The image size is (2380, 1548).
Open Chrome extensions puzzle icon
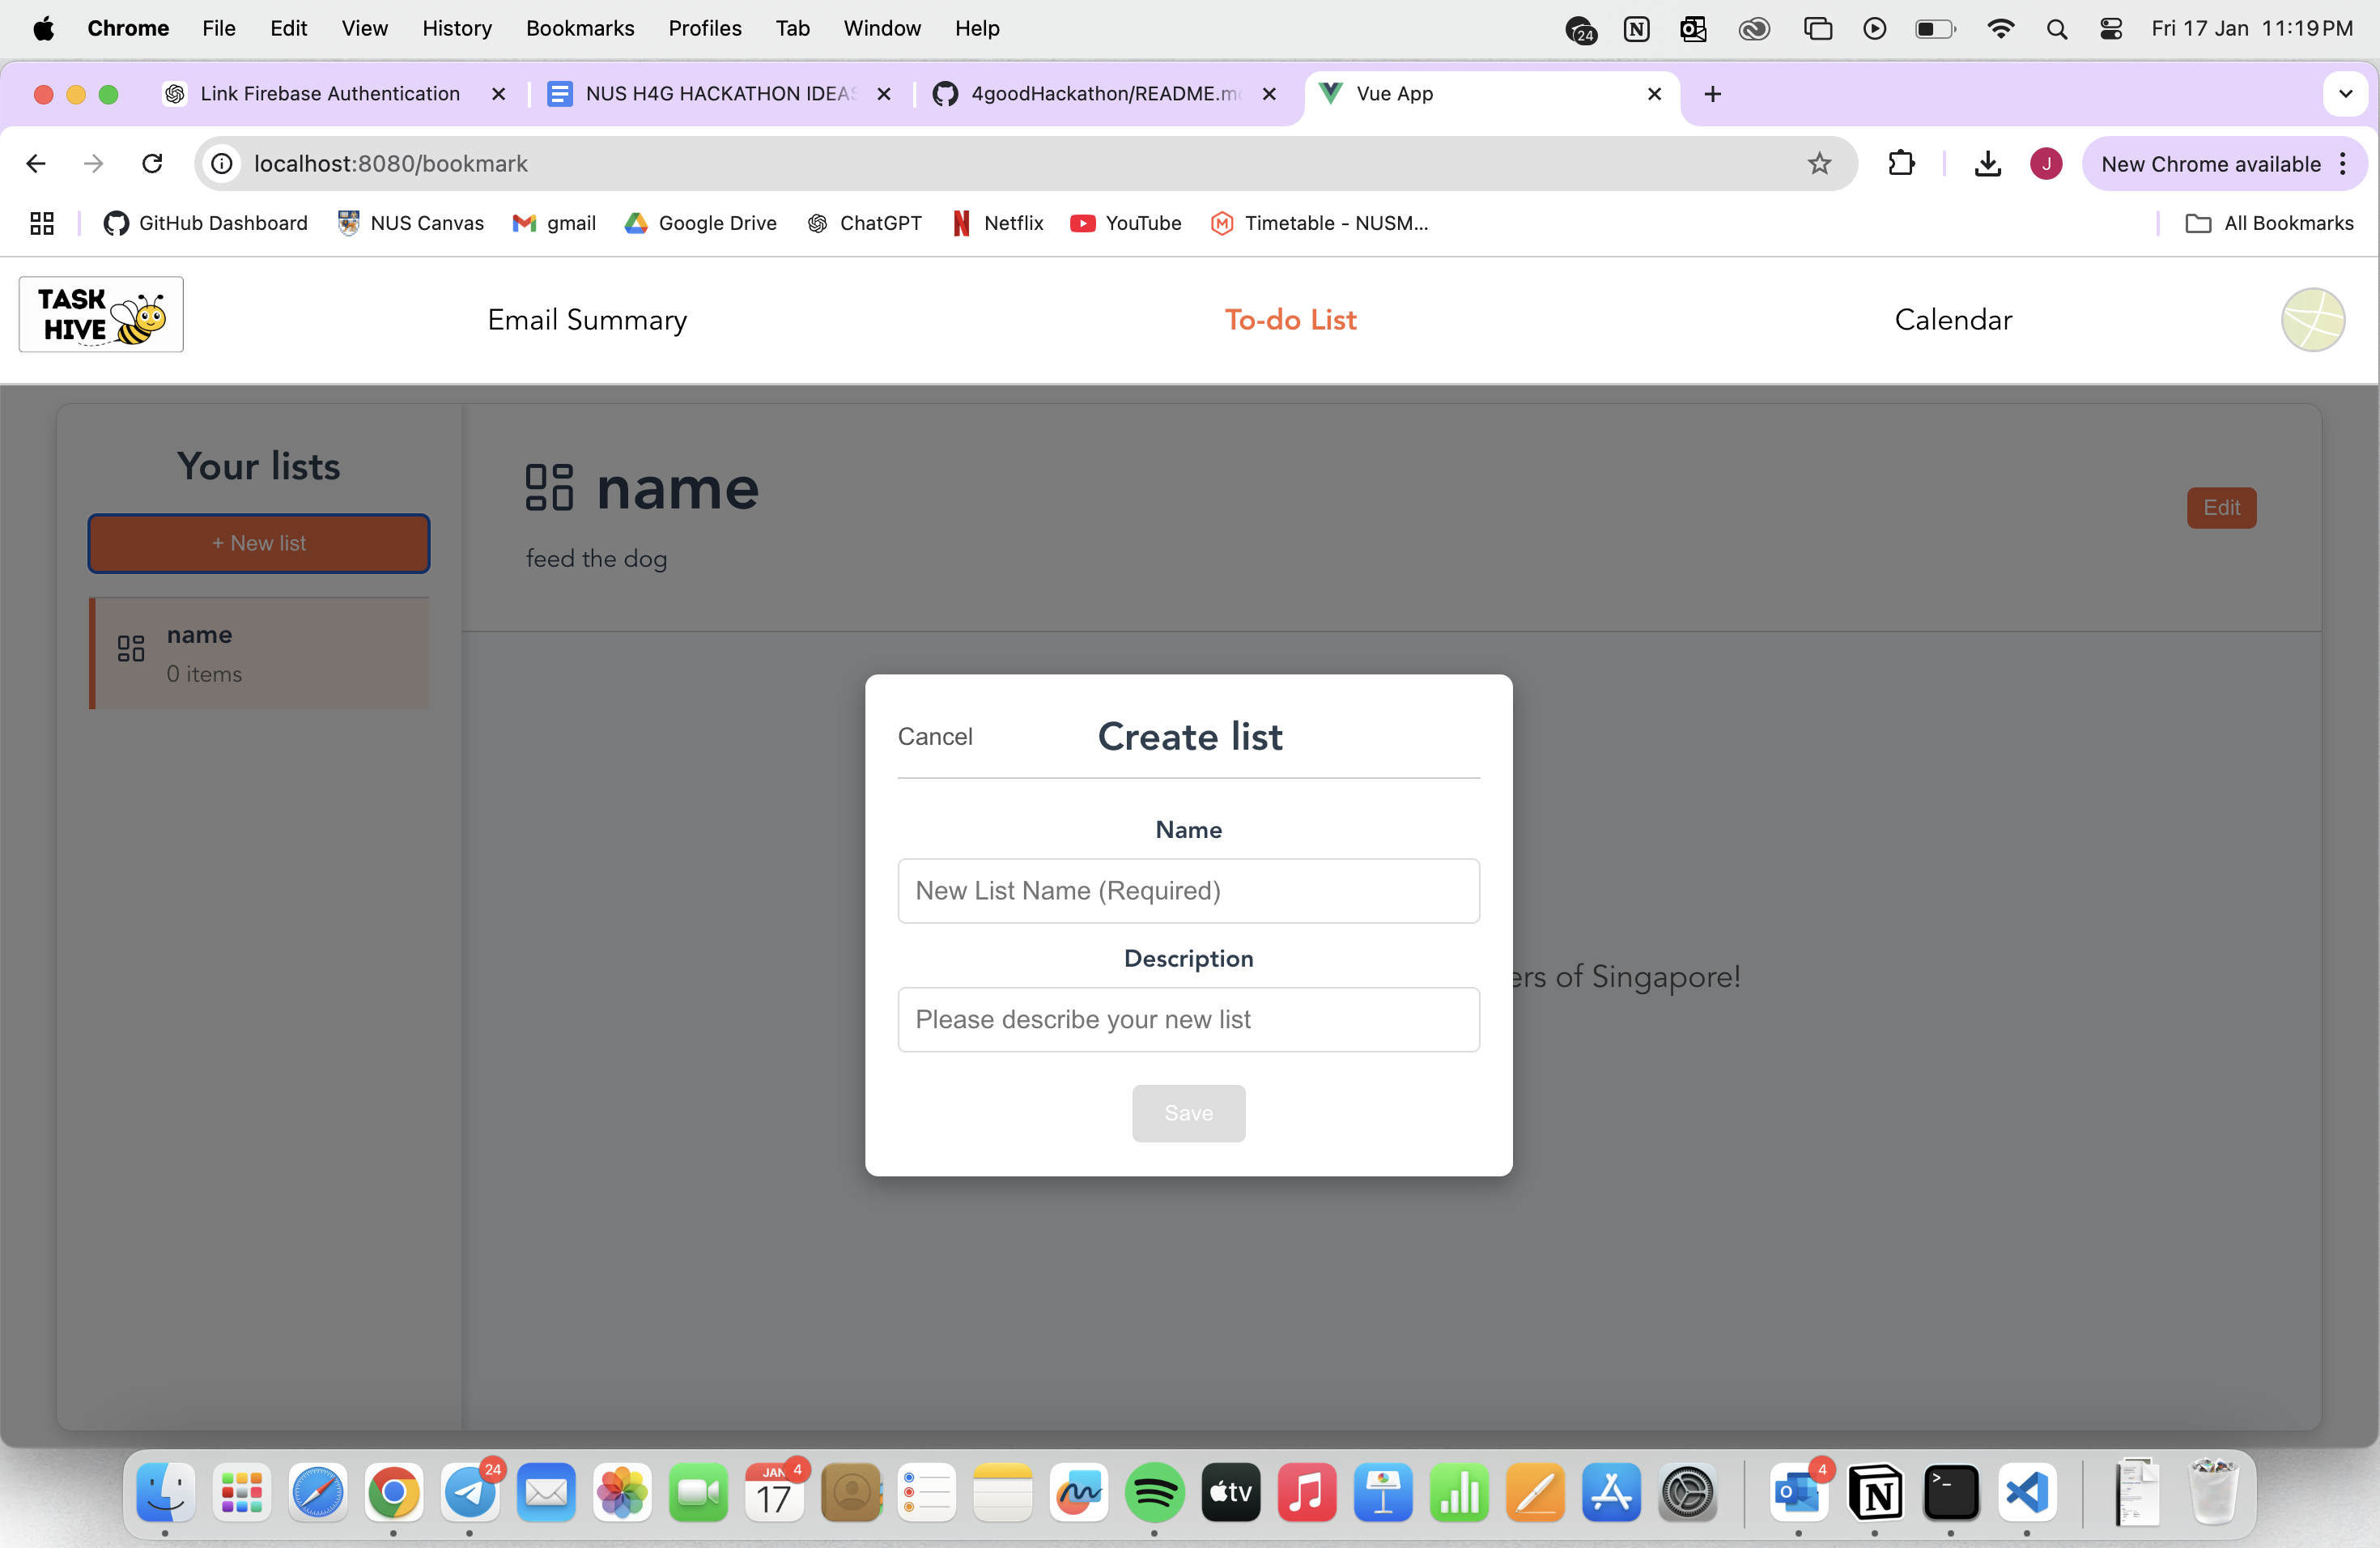[x=1900, y=164]
